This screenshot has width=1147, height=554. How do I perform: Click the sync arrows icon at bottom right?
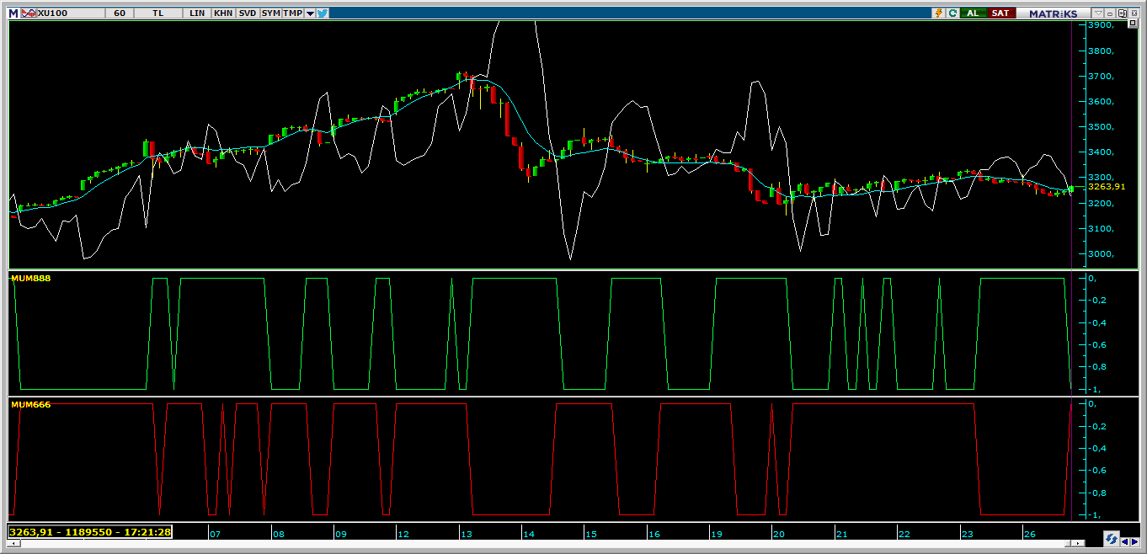(x=1111, y=539)
